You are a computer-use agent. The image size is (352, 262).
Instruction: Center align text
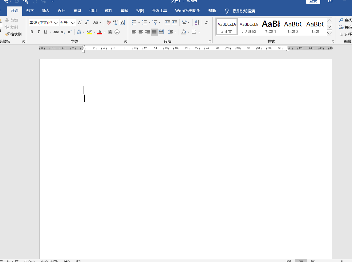click(141, 32)
